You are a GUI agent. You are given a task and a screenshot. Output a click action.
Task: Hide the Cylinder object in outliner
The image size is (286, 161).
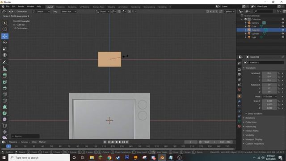(x=283, y=34)
